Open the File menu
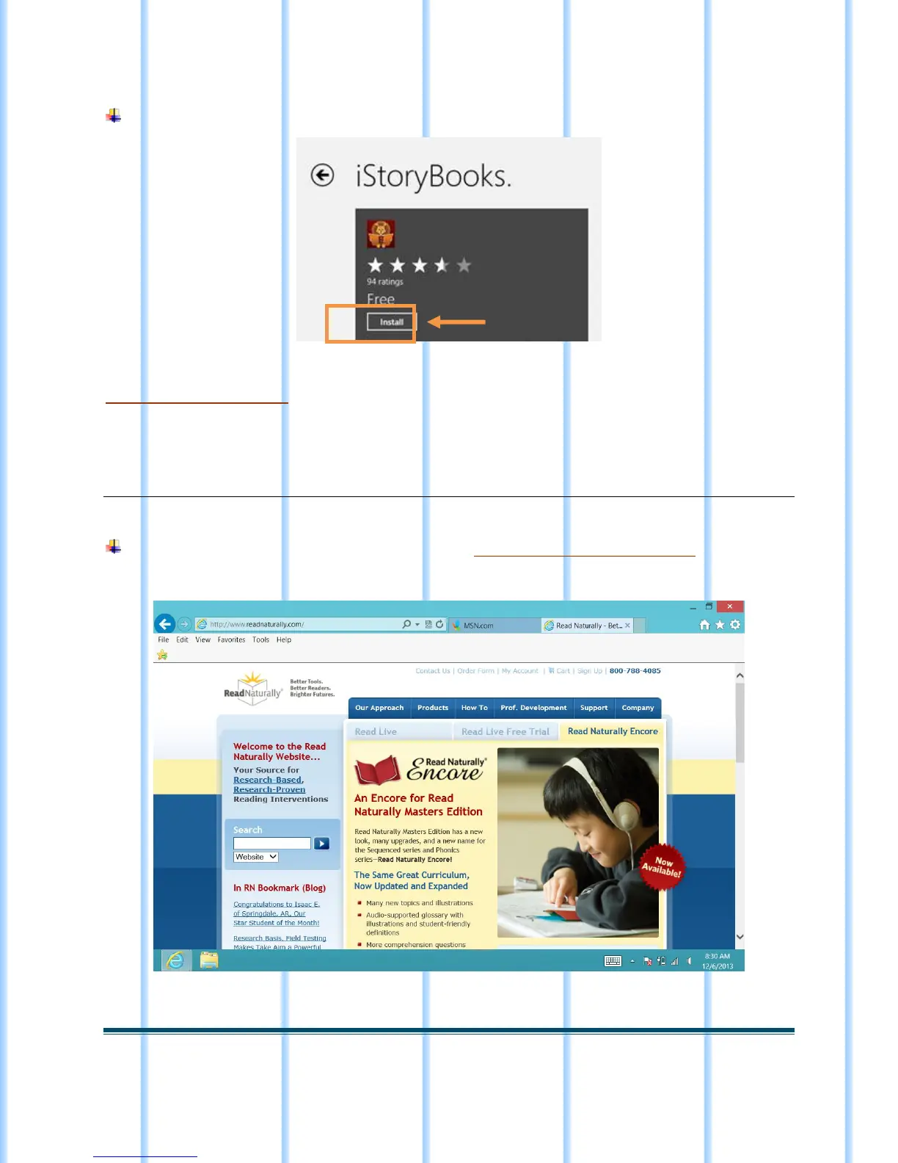The image size is (898, 1163). coord(164,640)
